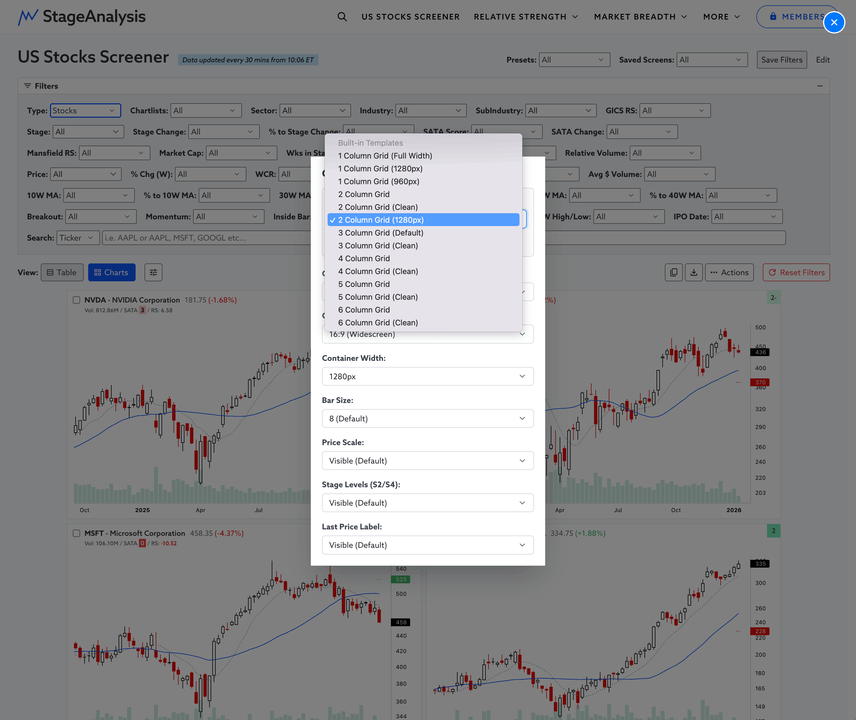The width and height of the screenshot is (856, 720).
Task: Tick the MSFT chart checkbox
Action: click(x=76, y=533)
